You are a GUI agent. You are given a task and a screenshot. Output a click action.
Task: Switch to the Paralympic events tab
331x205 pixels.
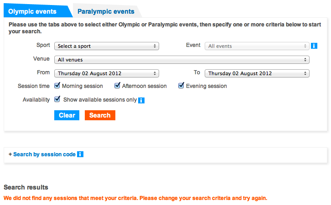106,11
